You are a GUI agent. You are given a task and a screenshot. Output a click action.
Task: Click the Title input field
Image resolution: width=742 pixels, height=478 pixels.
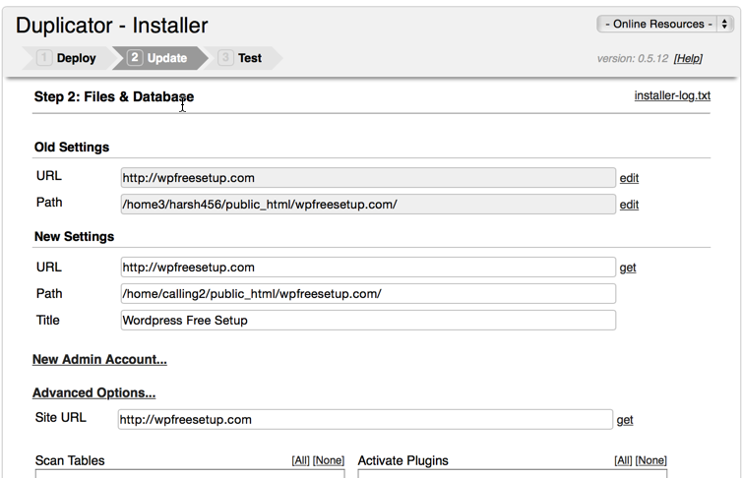click(x=368, y=320)
